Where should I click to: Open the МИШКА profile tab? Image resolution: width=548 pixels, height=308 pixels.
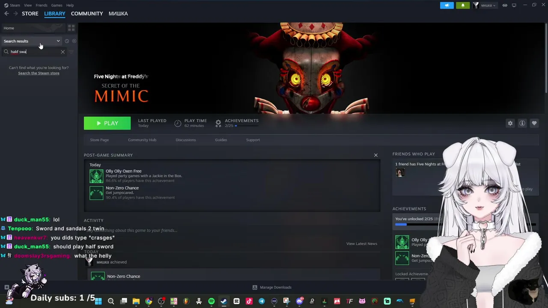(x=118, y=14)
